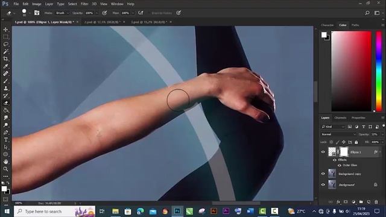This screenshot has height=217, width=386.
Task: Create a new group folder icon
Action: 361,202
